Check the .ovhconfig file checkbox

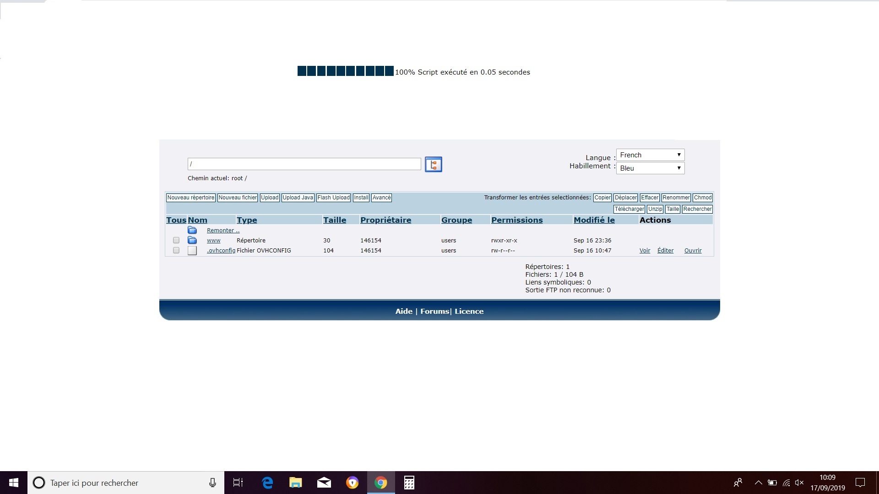tap(176, 250)
